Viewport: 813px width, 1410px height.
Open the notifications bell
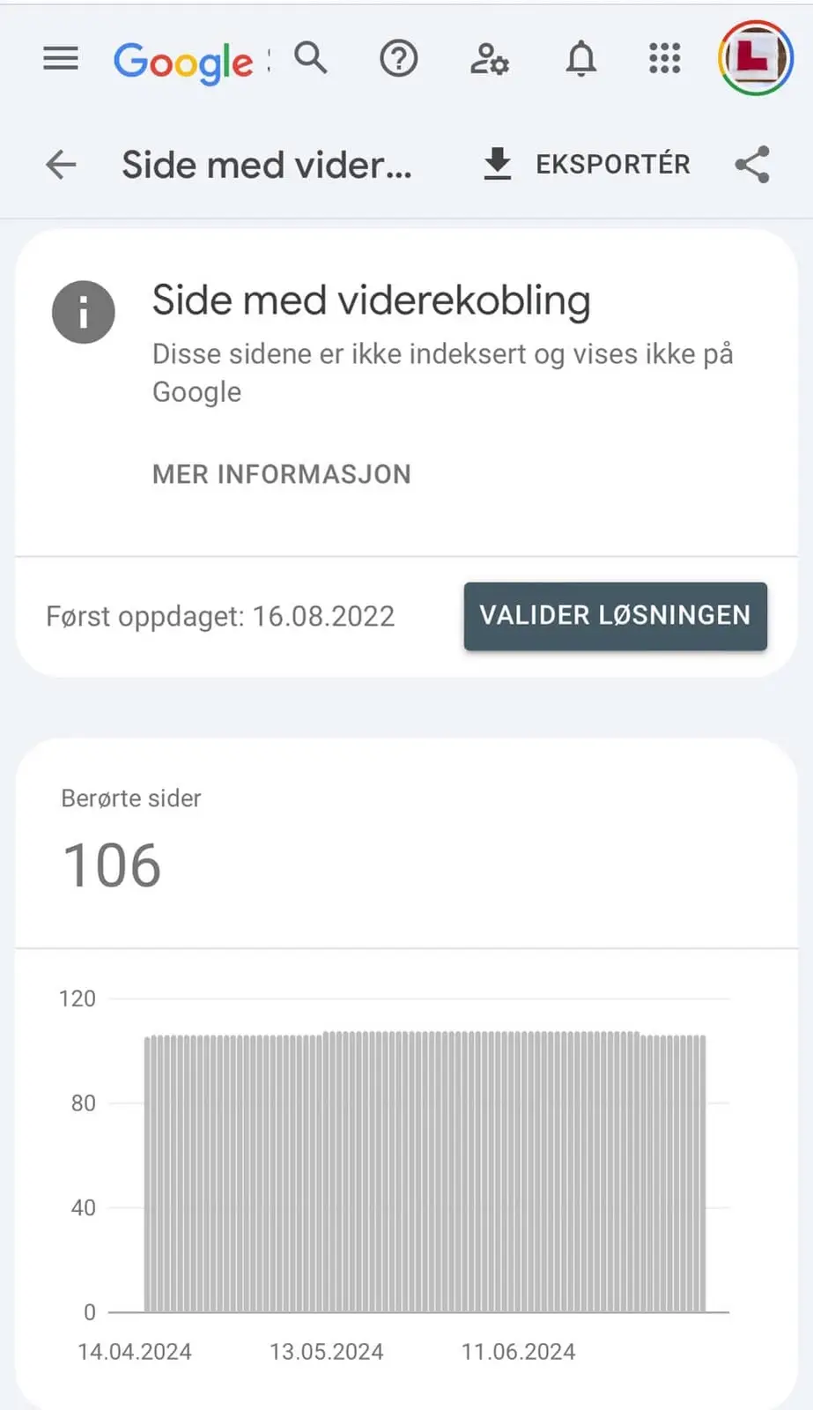click(x=580, y=59)
